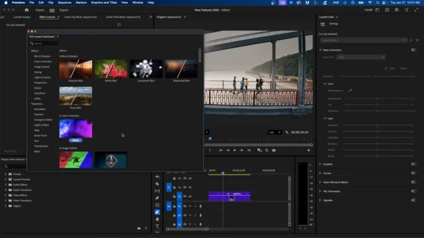This screenshot has width=424, height=238.
Task: Open the Sequence menu
Action: pyautogui.click(x=65, y=2)
